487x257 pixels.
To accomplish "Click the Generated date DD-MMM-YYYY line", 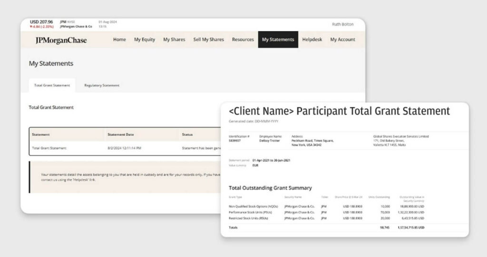I will [253, 121].
